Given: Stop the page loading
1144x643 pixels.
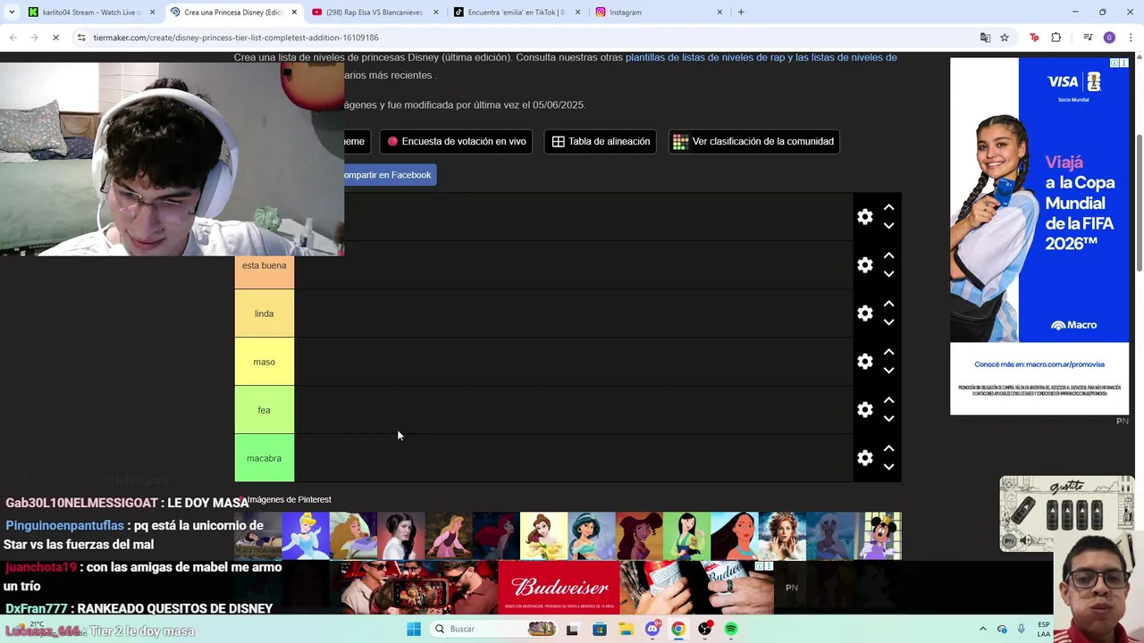Looking at the screenshot, I should click(x=55, y=38).
